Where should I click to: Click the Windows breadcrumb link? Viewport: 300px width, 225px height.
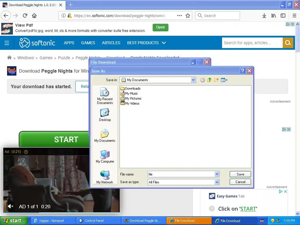point(25,58)
